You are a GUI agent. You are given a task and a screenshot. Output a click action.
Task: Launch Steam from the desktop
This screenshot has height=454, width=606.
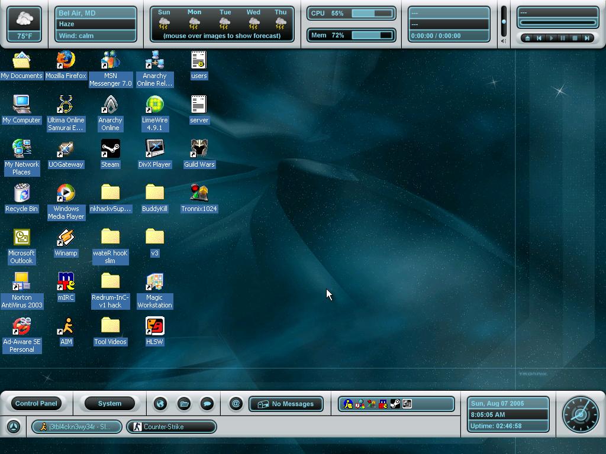(x=110, y=148)
